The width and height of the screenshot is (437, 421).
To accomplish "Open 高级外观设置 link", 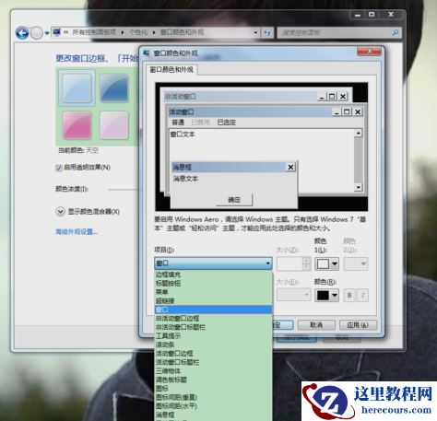I will click(77, 232).
